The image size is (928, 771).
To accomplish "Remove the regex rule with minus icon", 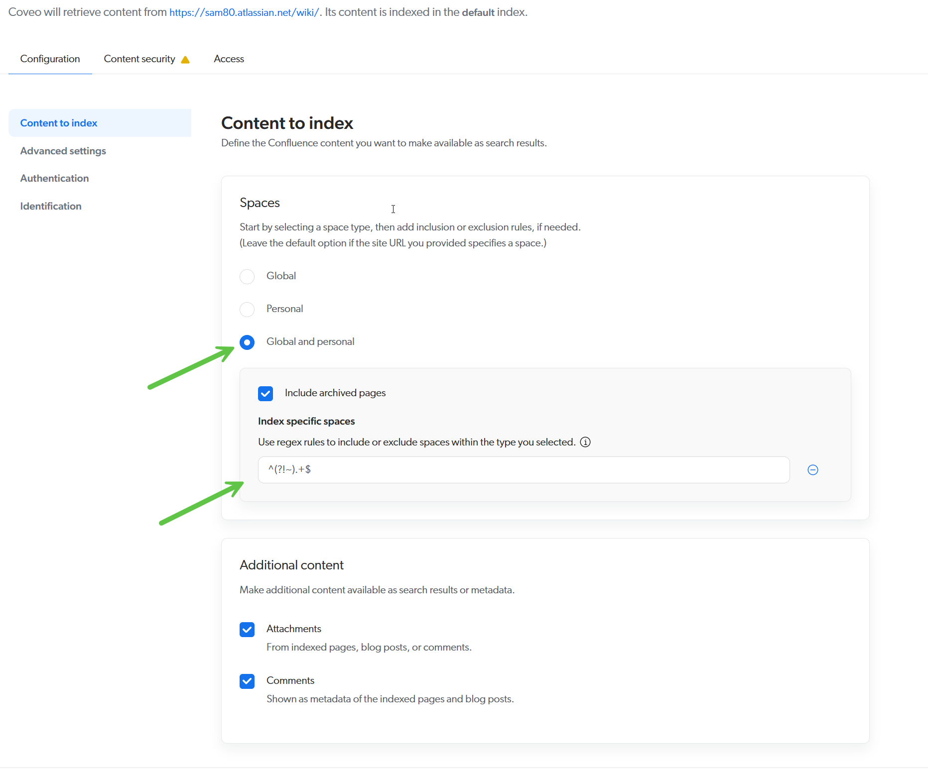I will pyautogui.click(x=812, y=470).
